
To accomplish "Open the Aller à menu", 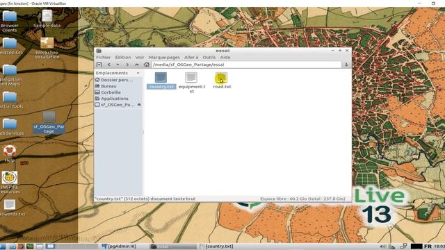I will point(191,57).
